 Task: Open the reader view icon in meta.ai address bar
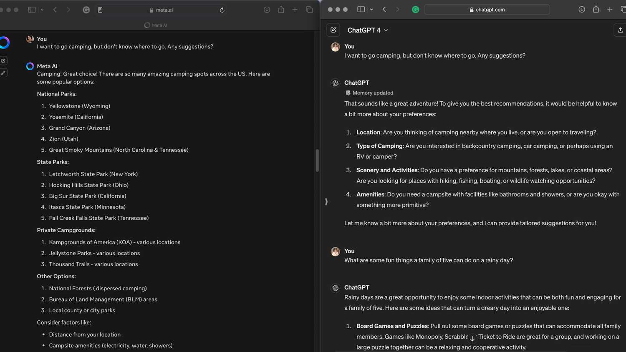click(100, 10)
